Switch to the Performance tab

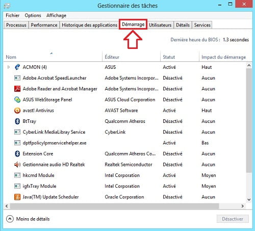[44, 25]
